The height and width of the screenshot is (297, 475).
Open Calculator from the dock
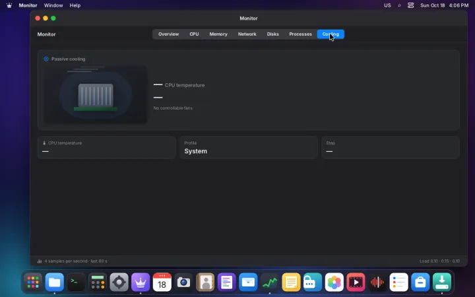[x=98, y=282]
